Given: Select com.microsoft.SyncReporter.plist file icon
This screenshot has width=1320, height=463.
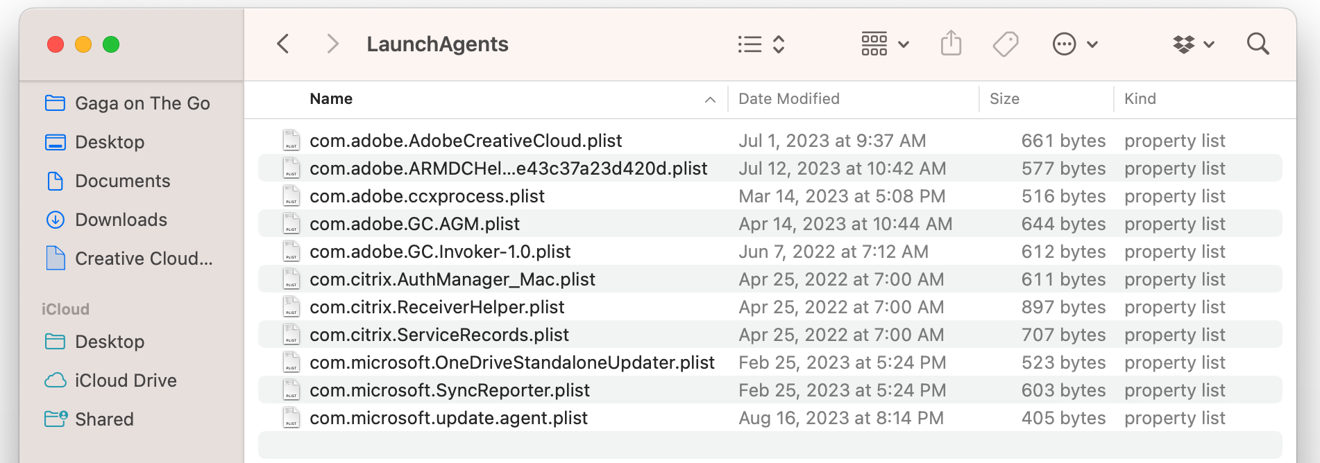Looking at the screenshot, I should tap(291, 390).
